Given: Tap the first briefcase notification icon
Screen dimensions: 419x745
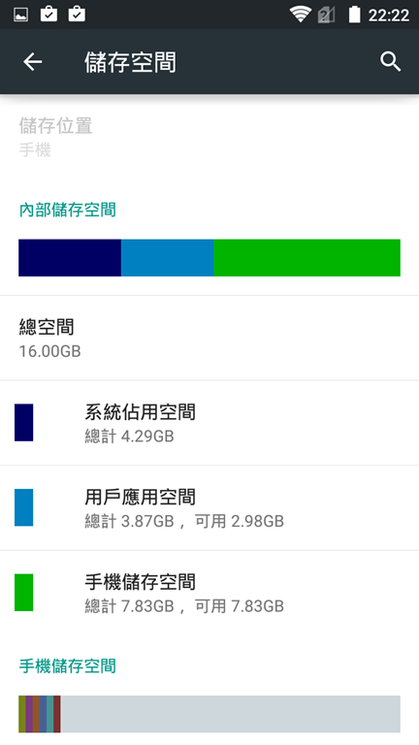Looking at the screenshot, I should [48, 15].
